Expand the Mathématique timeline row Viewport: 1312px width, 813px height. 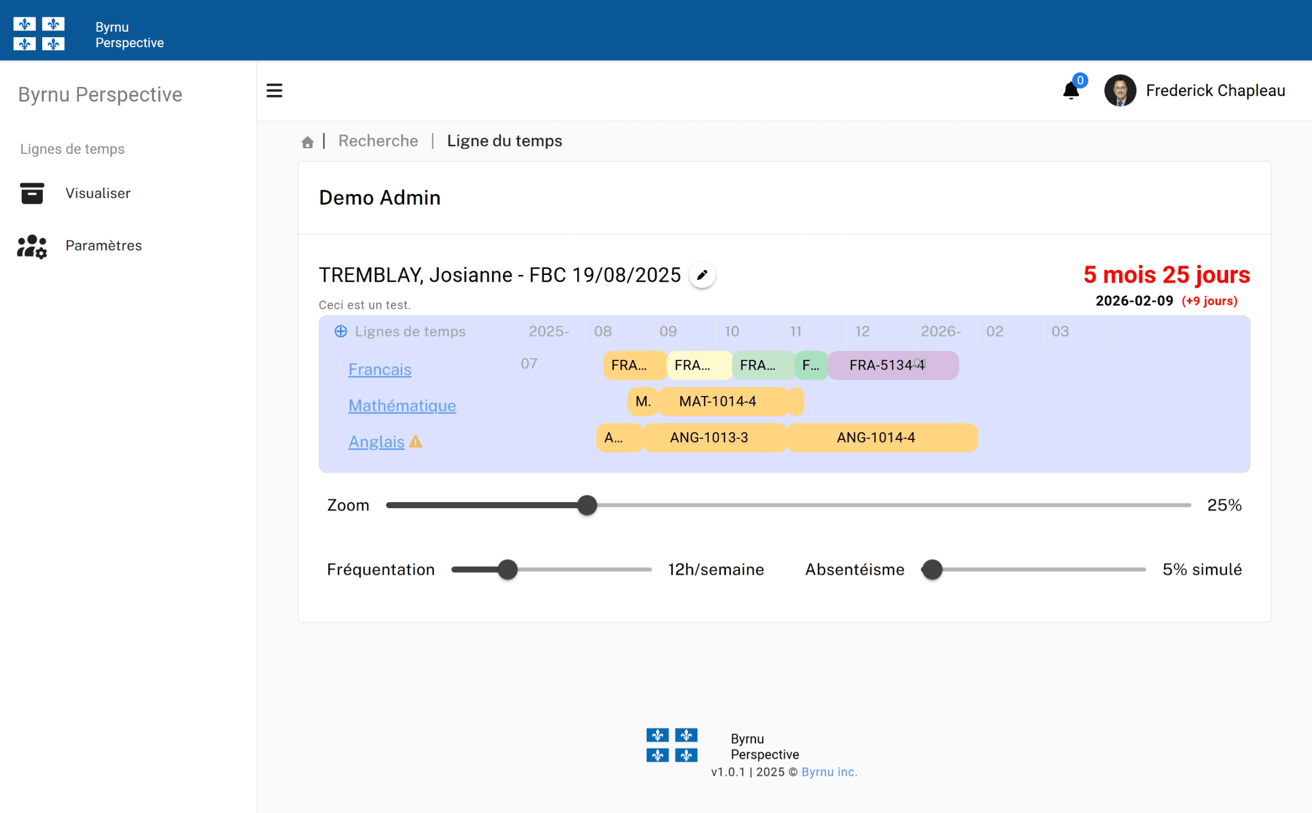402,405
